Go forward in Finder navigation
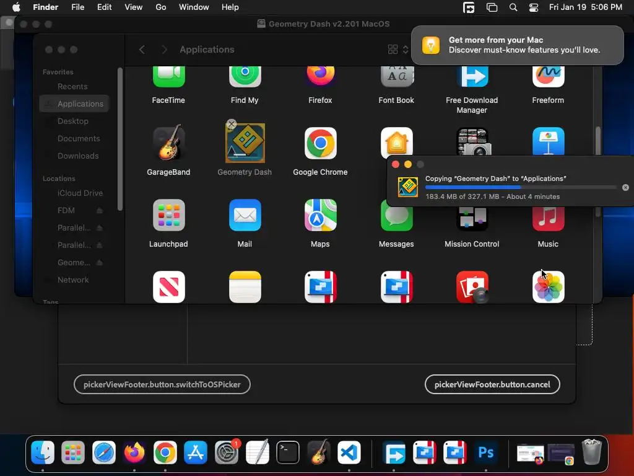This screenshot has height=476, width=634. pyautogui.click(x=164, y=50)
